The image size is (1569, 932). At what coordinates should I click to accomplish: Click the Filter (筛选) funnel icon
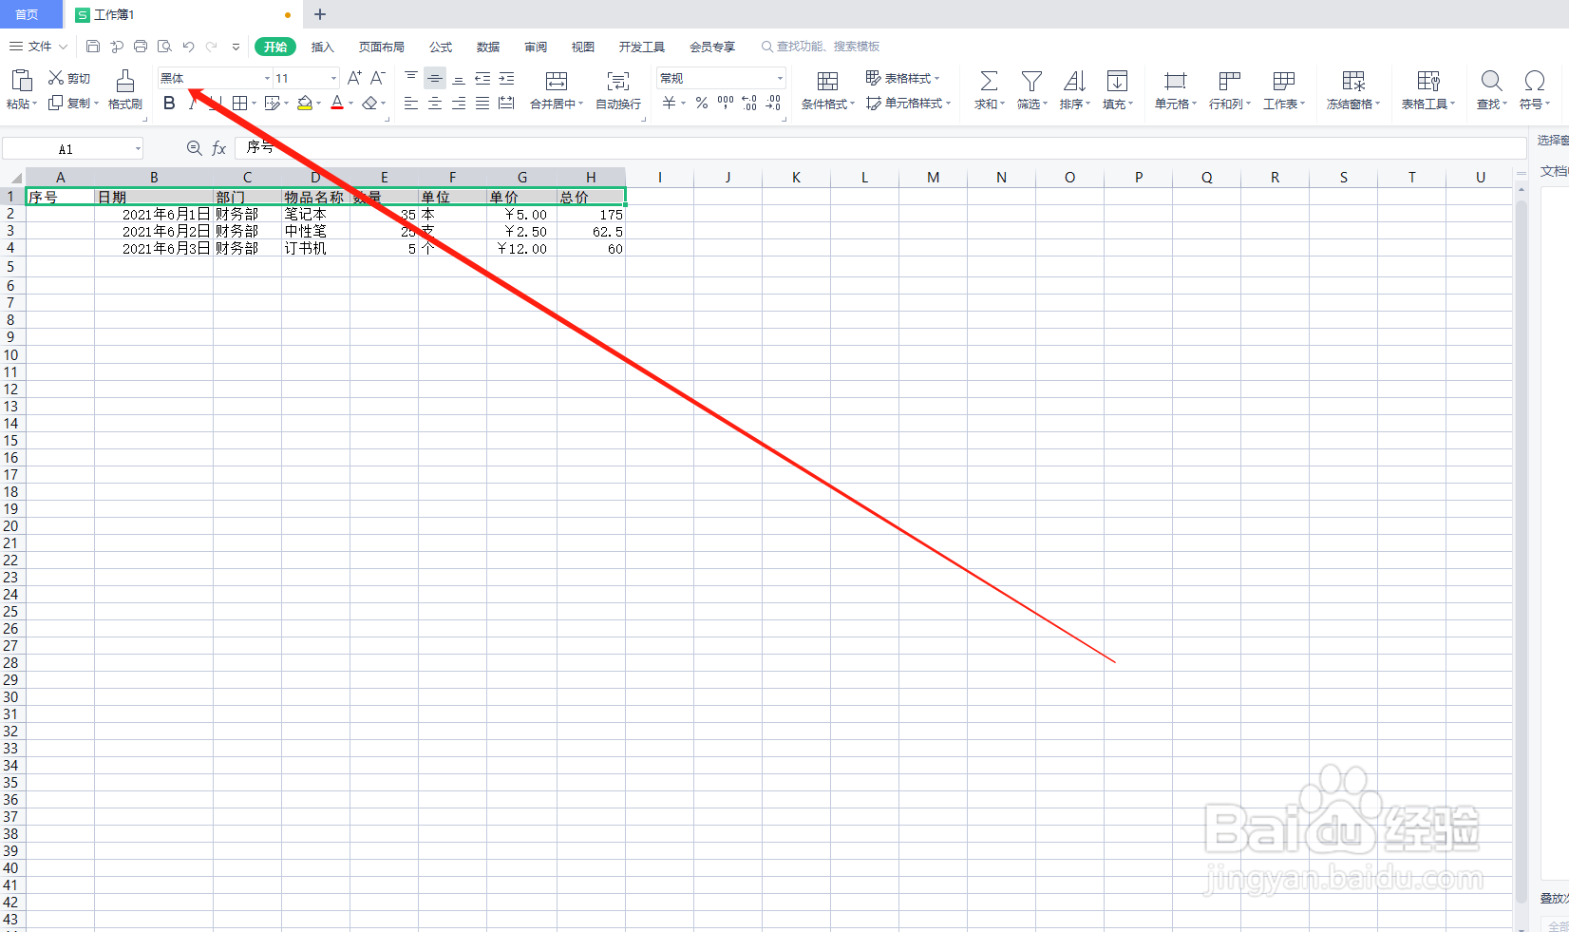tap(1031, 81)
